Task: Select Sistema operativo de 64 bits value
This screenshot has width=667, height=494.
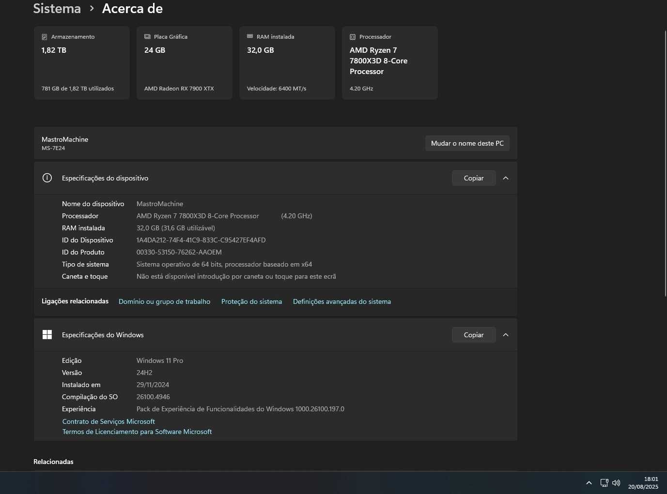Action: 224,264
